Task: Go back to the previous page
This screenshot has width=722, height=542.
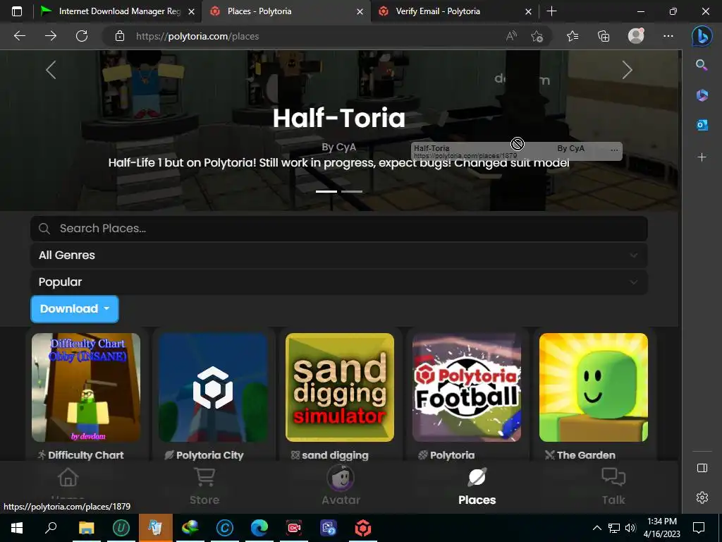Action: point(19,36)
